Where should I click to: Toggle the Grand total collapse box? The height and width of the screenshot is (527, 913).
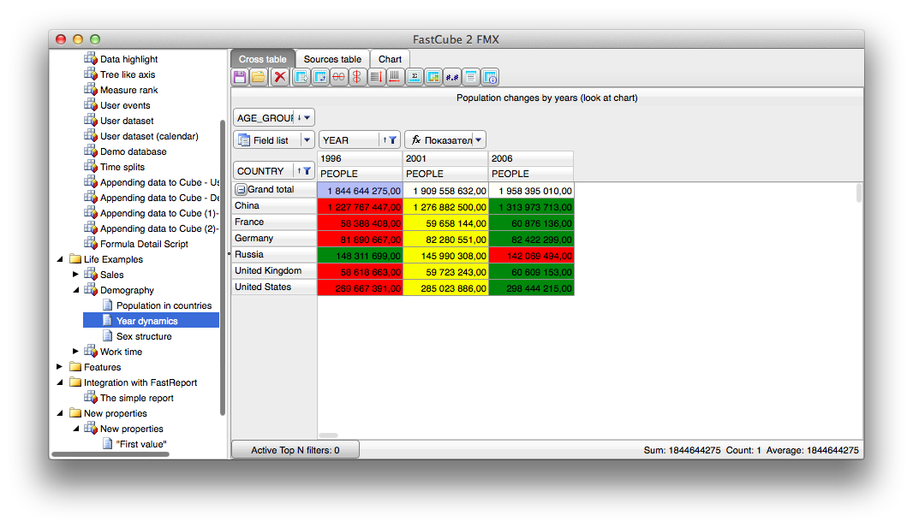pyautogui.click(x=241, y=190)
